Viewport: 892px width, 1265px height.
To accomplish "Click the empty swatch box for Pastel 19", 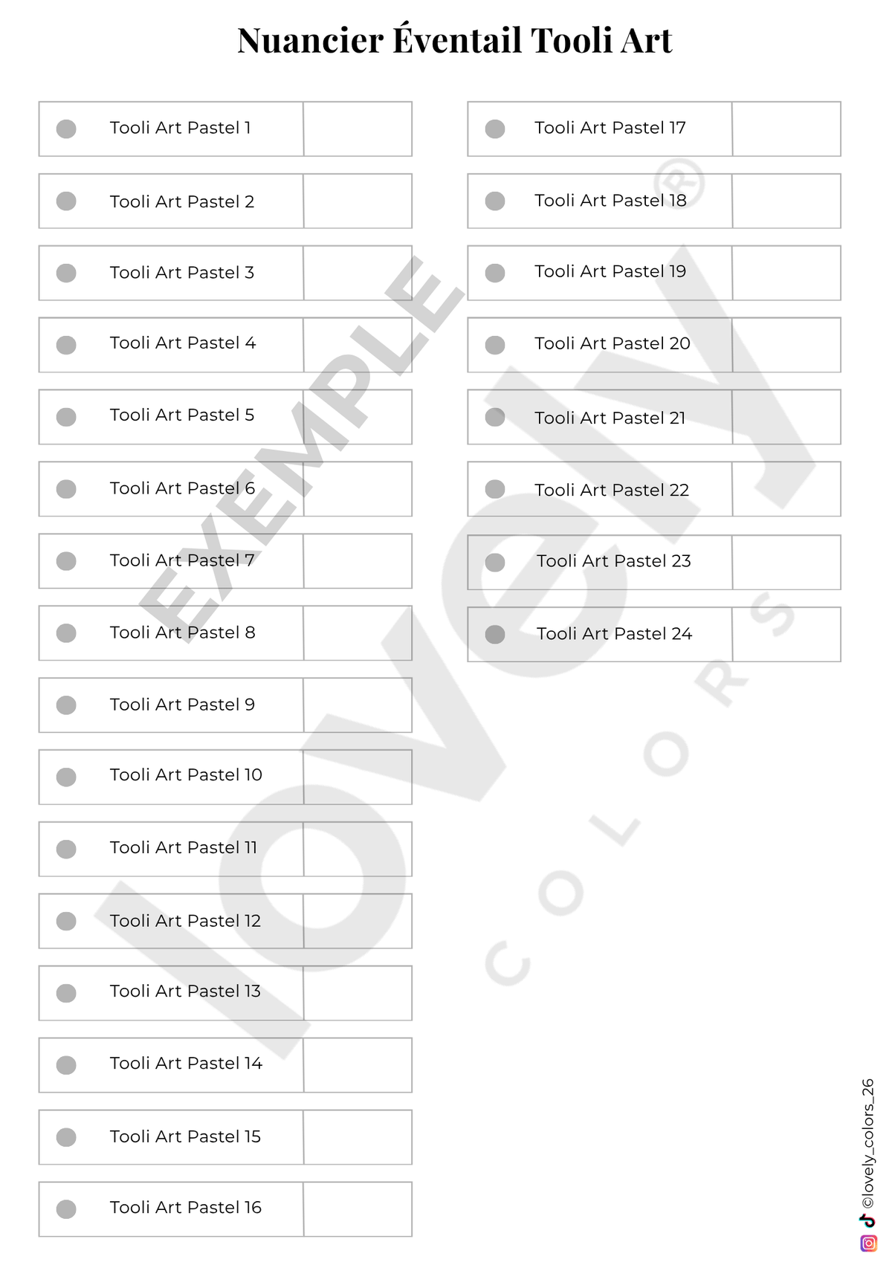I will [x=786, y=273].
